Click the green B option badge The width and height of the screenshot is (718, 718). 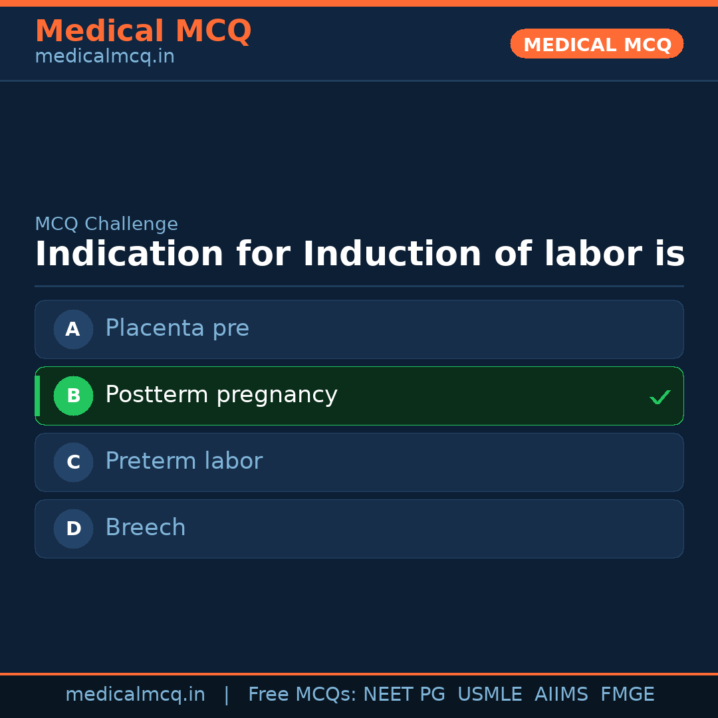(x=73, y=396)
